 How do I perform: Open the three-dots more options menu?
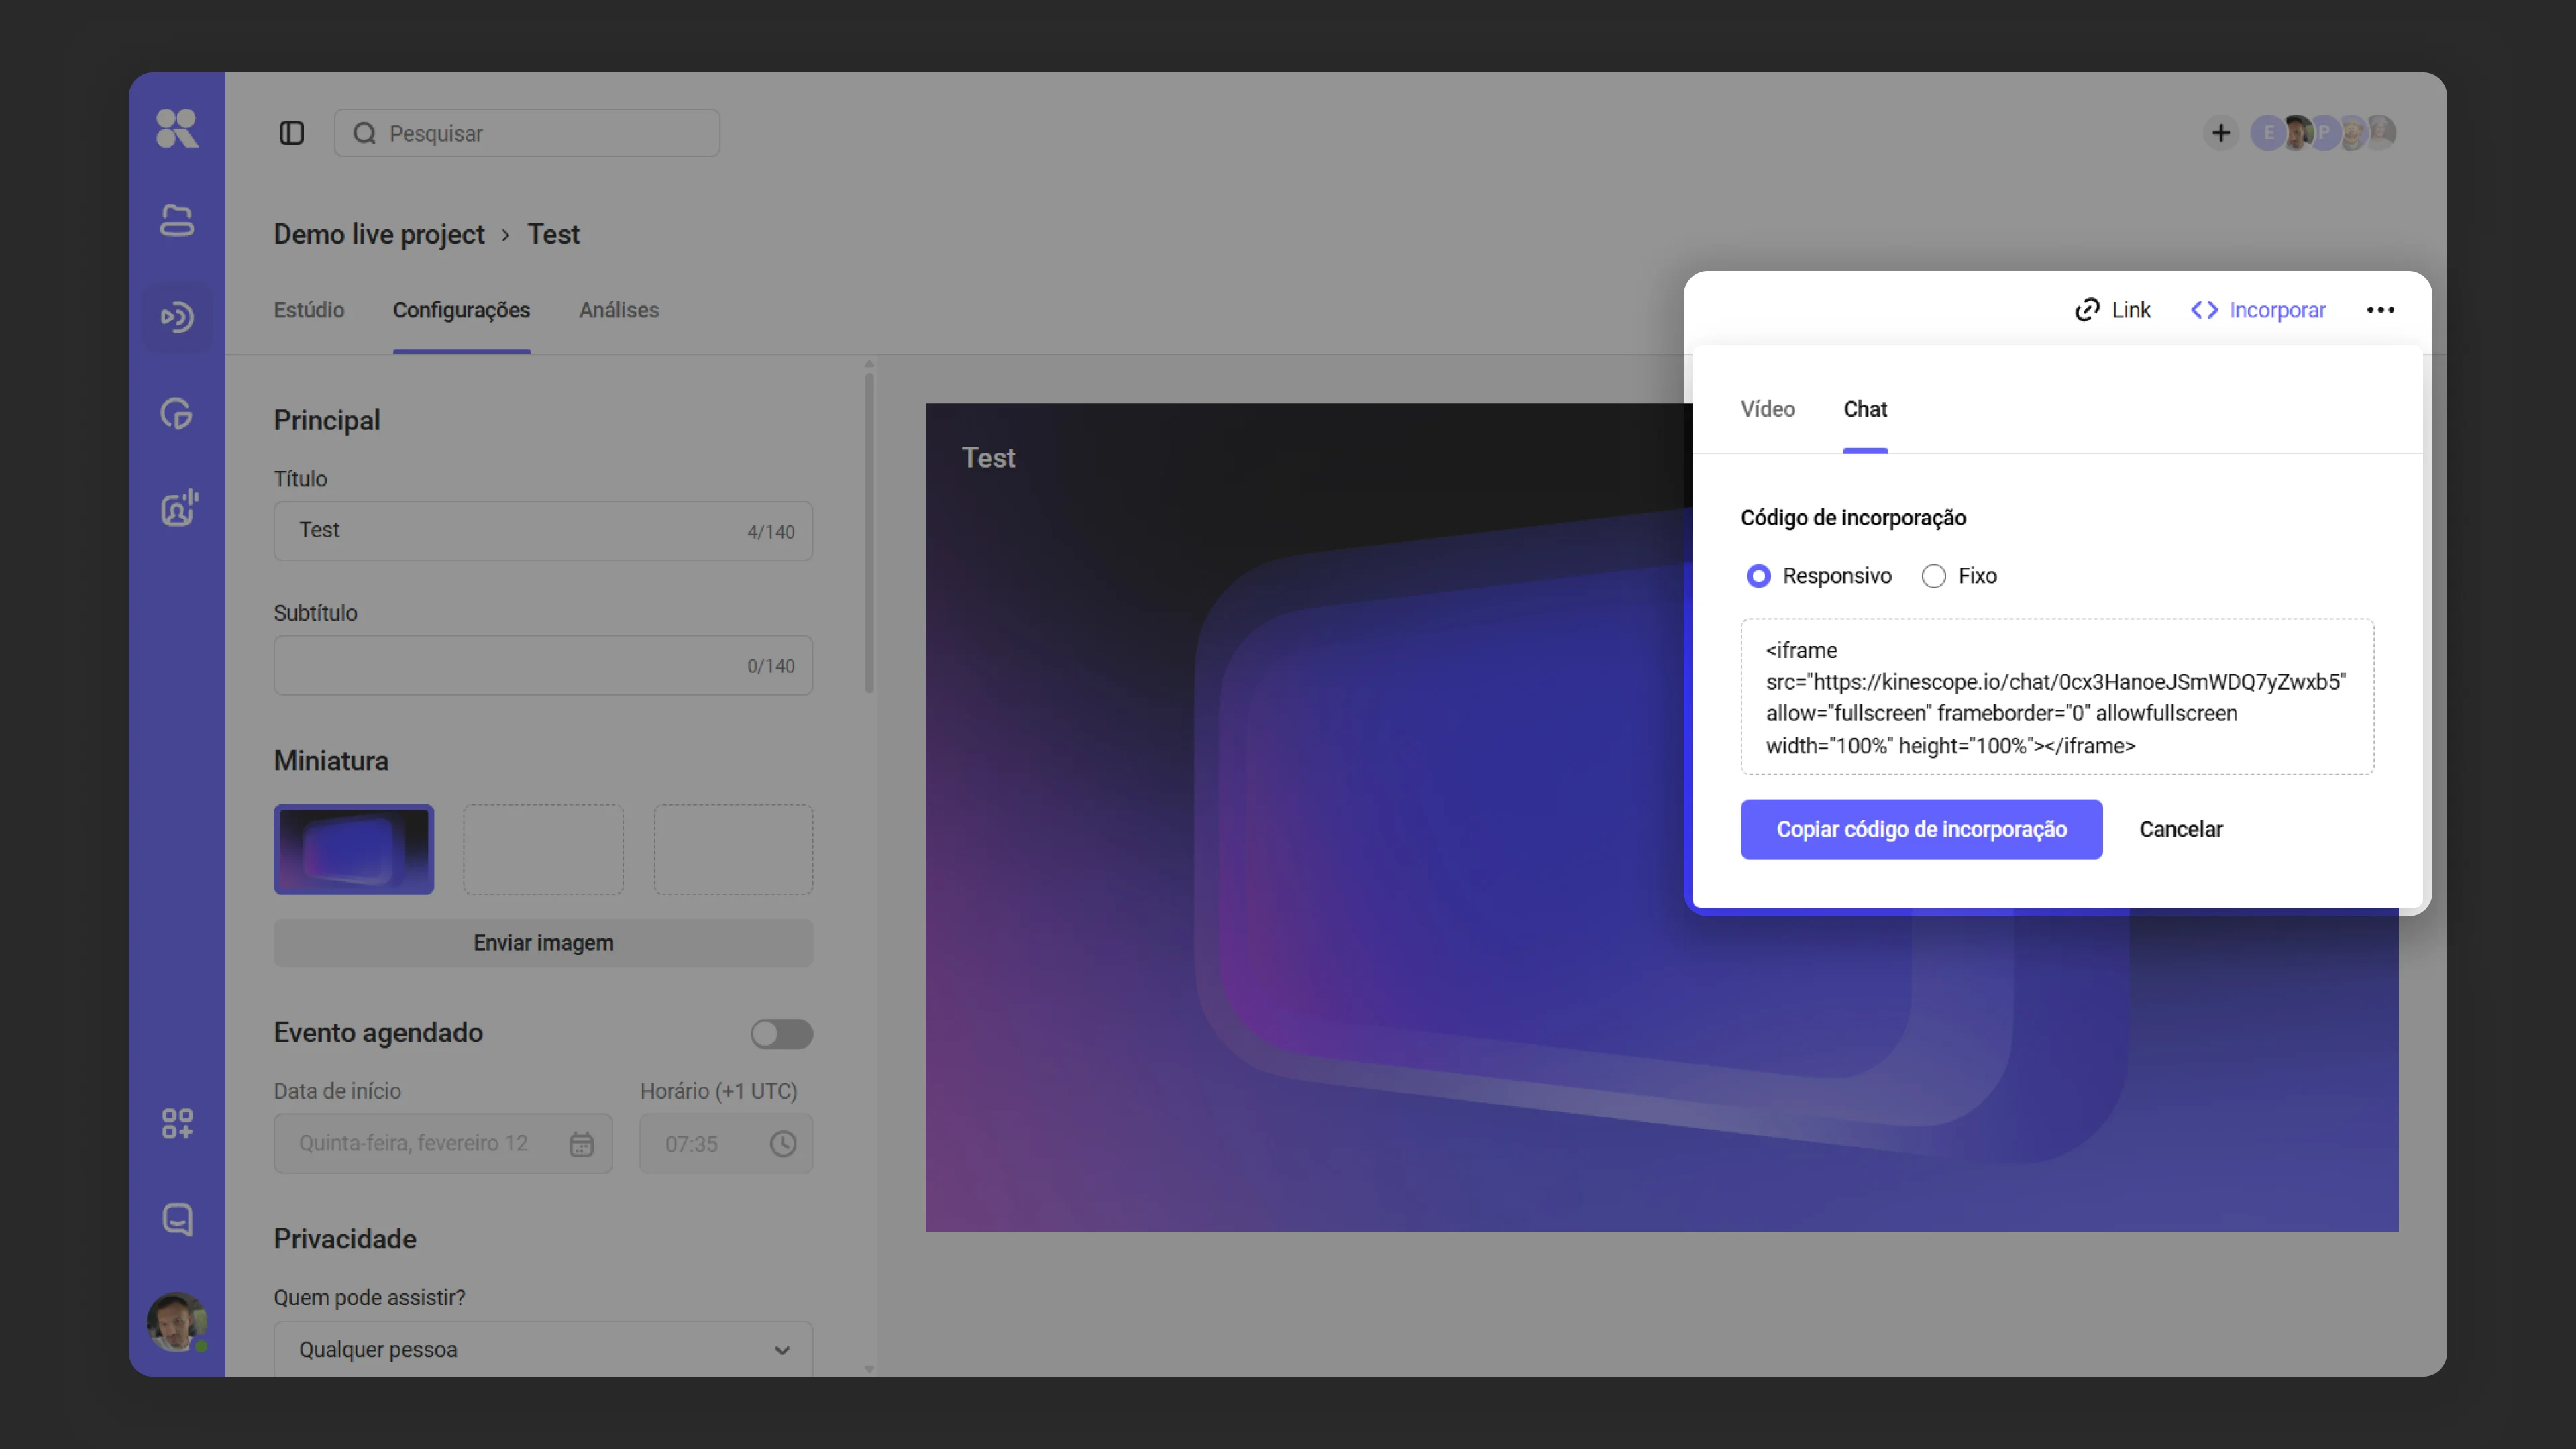tap(2380, 310)
